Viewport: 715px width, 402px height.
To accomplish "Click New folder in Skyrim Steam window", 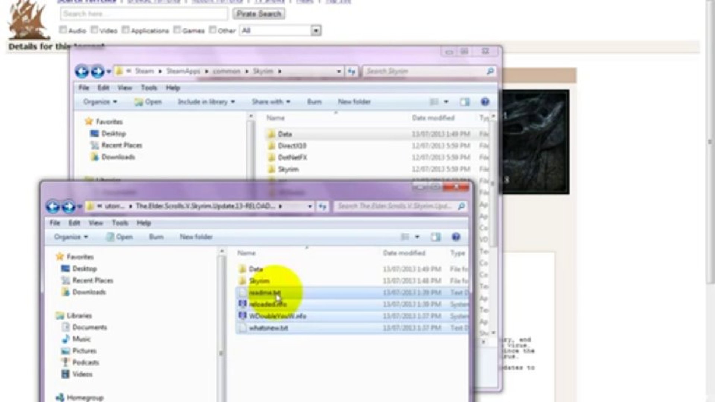I will 354,102.
